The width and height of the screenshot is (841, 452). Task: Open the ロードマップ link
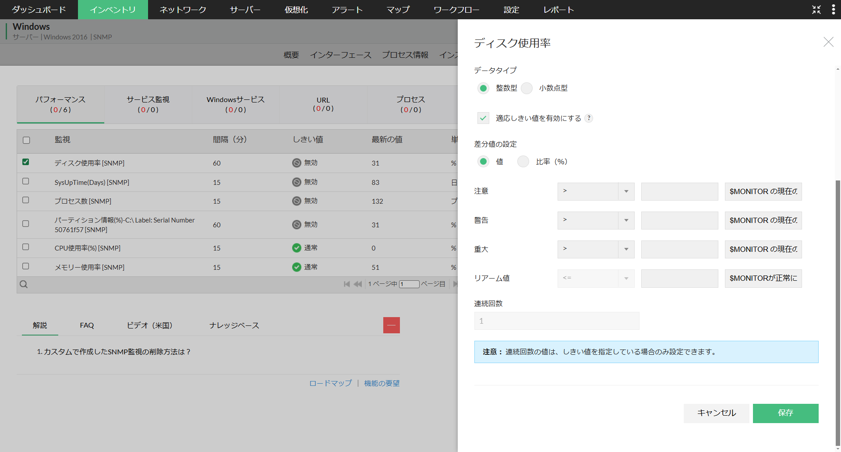(330, 383)
